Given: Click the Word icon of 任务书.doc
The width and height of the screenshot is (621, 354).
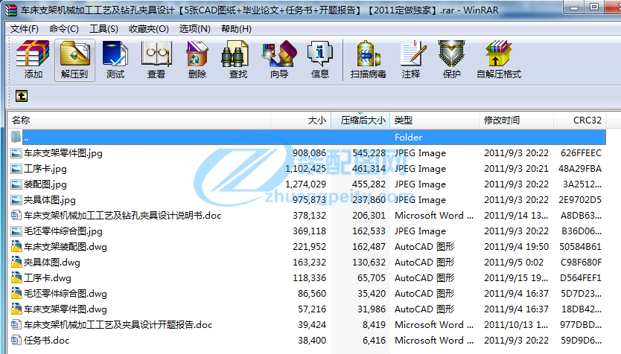Looking at the screenshot, I should pos(16,341).
